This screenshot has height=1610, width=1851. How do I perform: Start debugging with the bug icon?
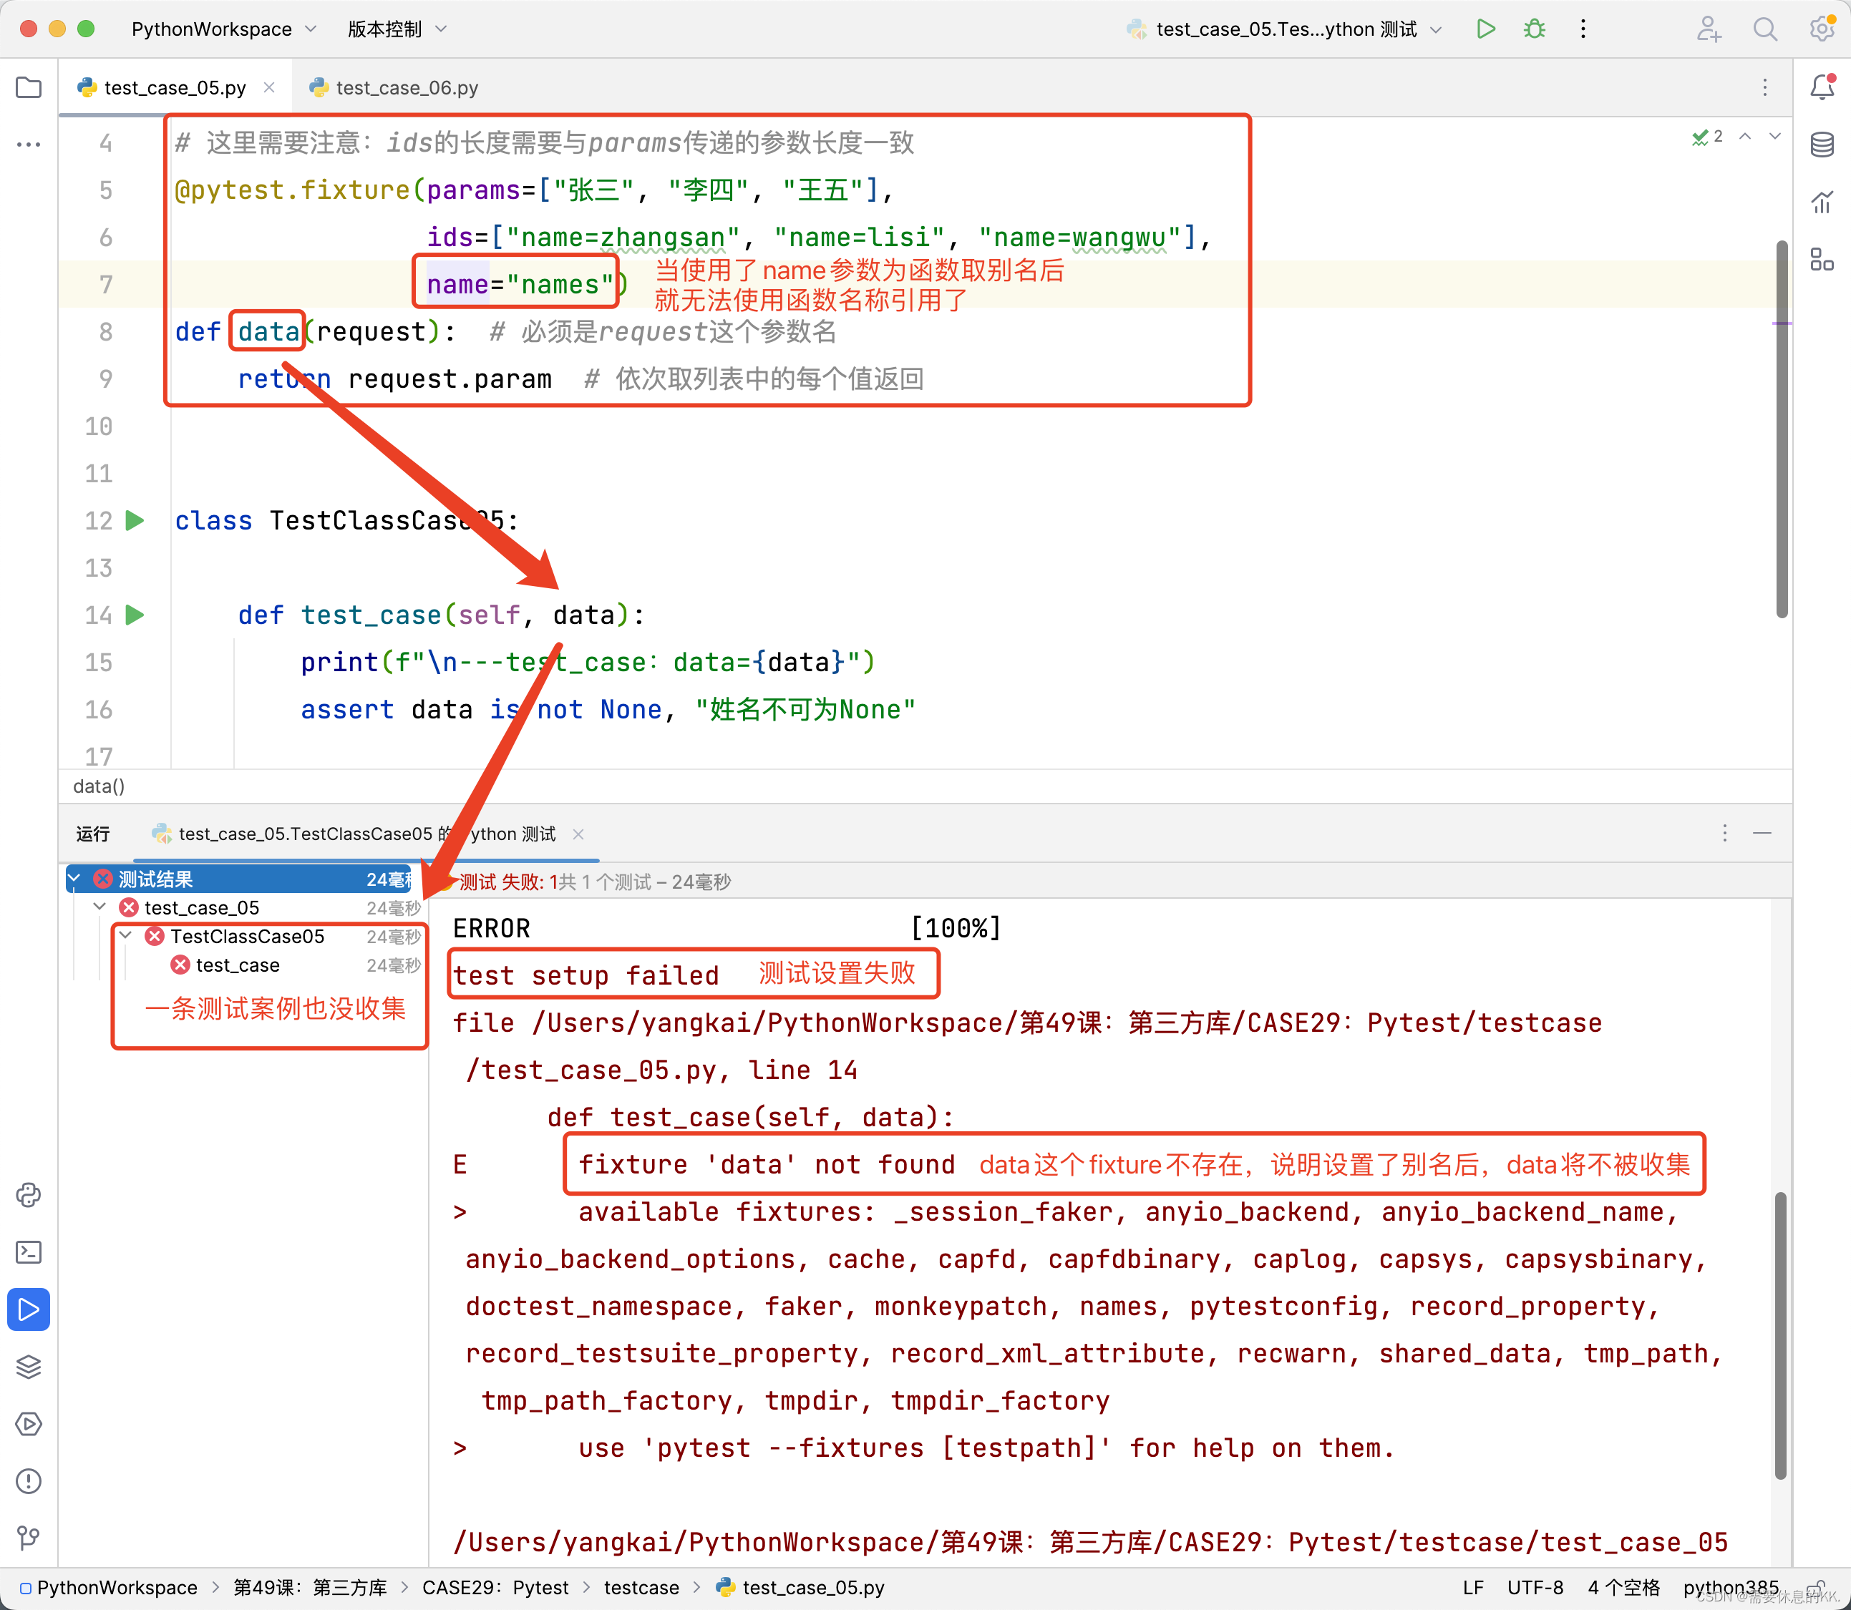pyautogui.click(x=1534, y=29)
